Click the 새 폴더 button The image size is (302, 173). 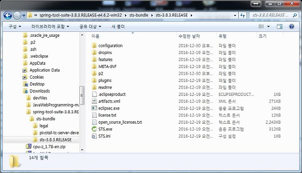point(118,26)
